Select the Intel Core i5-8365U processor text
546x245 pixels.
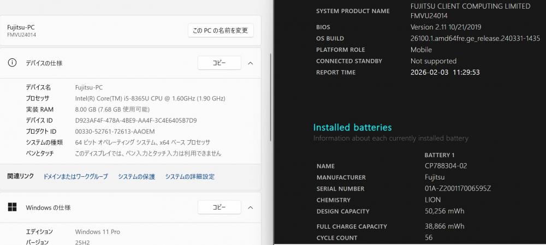[150, 98]
